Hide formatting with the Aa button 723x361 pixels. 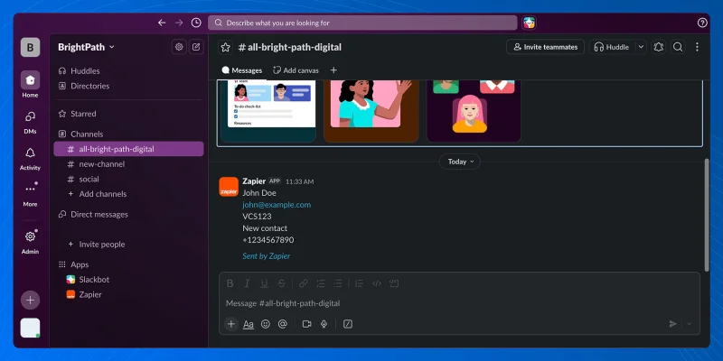tap(248, 324)
